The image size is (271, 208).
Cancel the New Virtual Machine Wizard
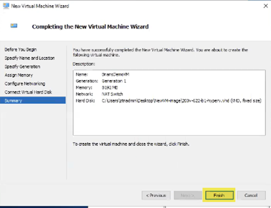[x=251, y=195]
